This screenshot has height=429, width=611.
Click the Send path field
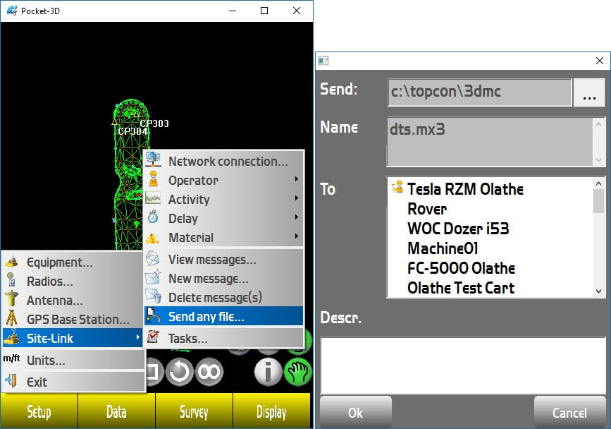[480, 92]
